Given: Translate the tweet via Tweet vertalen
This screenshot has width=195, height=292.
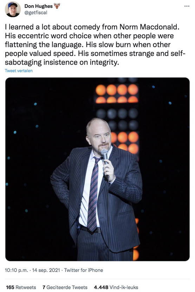Looking at the screenshot, I should pos(19,71).
